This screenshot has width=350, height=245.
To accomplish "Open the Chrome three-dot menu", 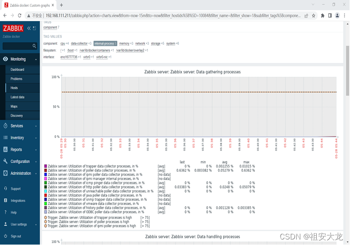I will point(344,15).
